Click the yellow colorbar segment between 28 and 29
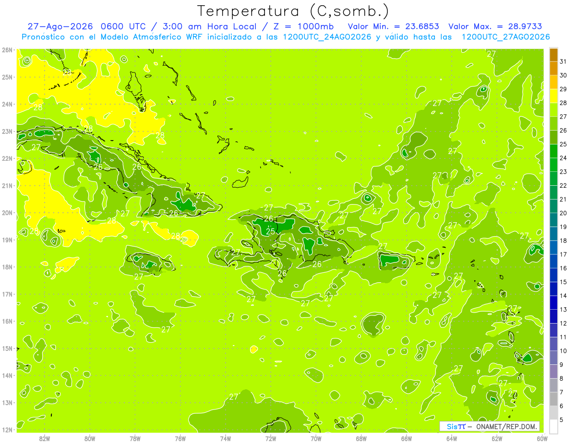The image size is (576, 445). (553, 96)
